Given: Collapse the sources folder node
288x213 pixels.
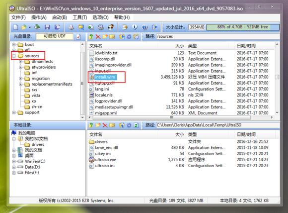Looking at the screenshot, I should [14, 56].
